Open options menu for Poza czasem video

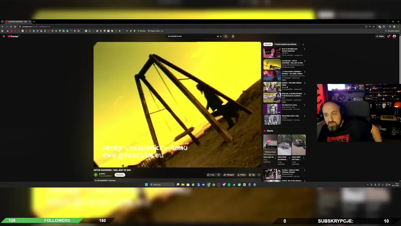(x=305, y=72)
